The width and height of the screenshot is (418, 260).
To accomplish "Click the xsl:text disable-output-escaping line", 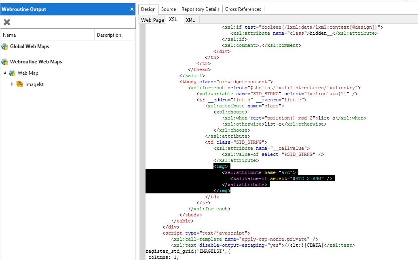I will (263, 245).
